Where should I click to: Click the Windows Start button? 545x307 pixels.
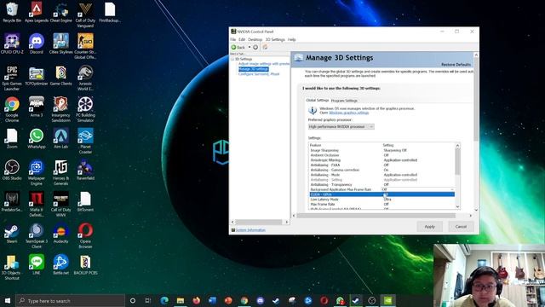point(8,300)
